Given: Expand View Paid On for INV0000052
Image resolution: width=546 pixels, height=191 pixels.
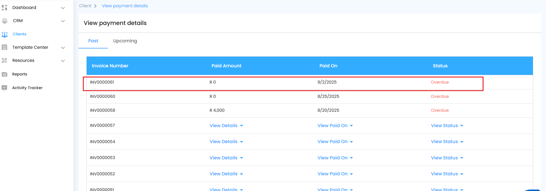Looking at the screenshot, I should pos(335,174).
